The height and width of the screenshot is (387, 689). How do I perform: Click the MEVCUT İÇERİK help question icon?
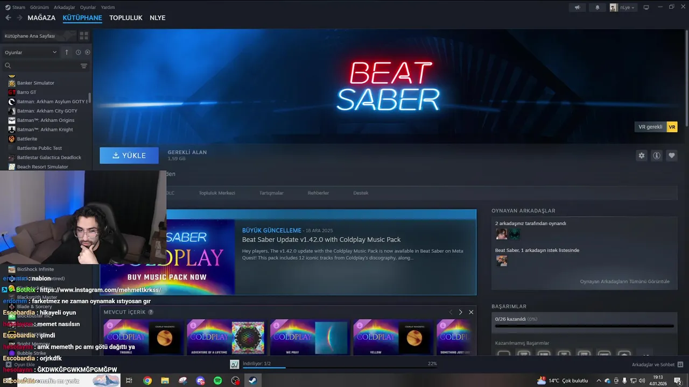[x=151, y=312]
